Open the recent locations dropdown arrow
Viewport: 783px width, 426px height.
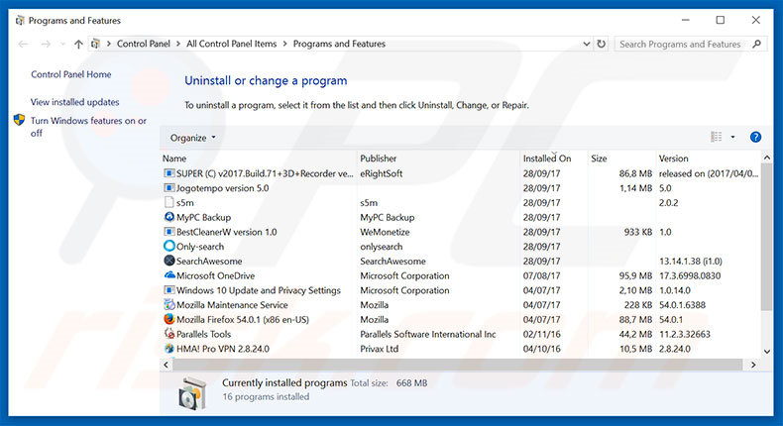[x=62, y=44]
